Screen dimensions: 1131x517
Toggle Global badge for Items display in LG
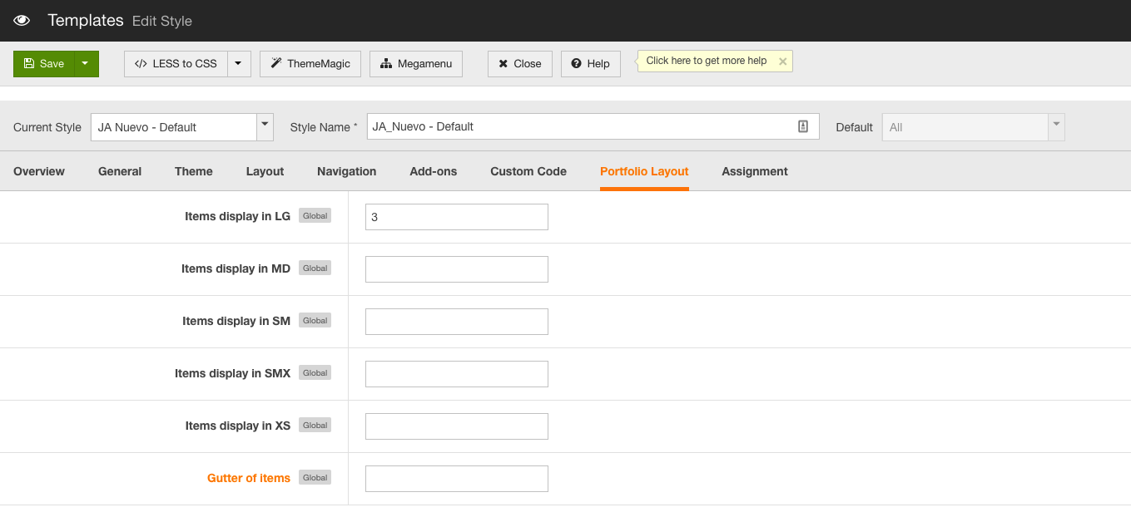(315, 216)
